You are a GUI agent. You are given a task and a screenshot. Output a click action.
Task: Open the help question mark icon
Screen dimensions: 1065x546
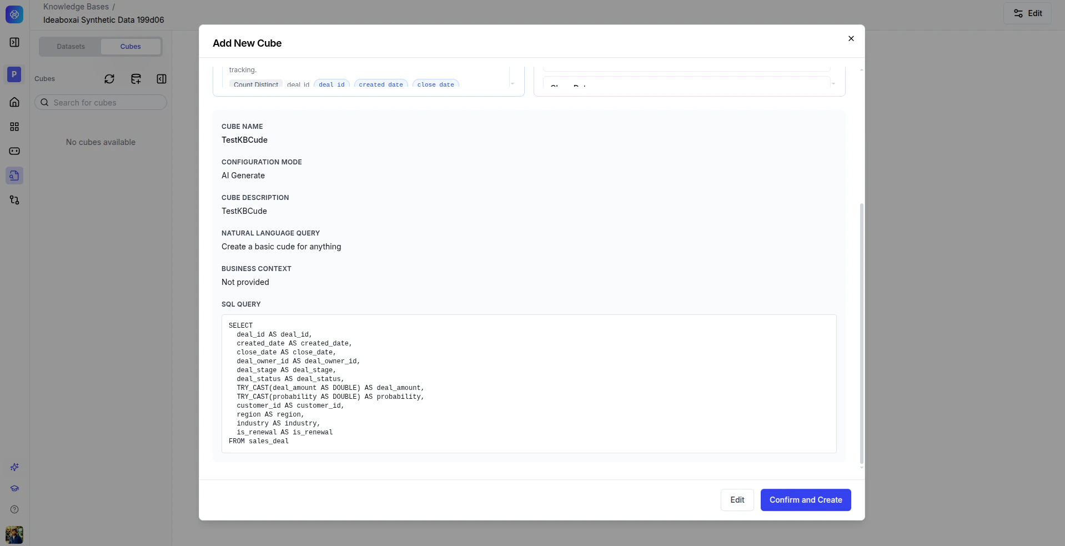[14, 509]
